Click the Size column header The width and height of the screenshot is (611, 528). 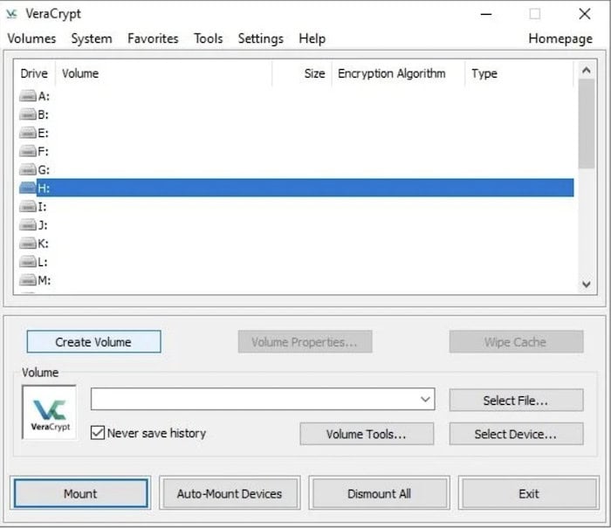click(302, 73)
